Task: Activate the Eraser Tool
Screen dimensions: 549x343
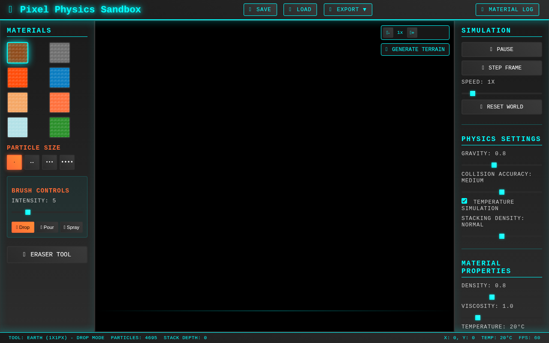Action: click(47, 255)
